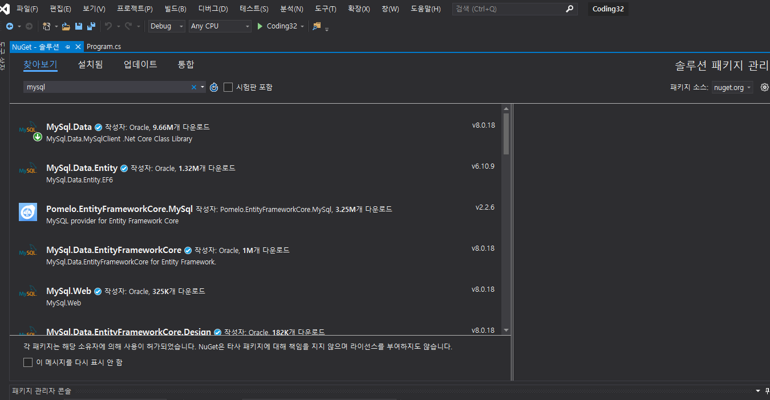770x400 pixels.
Task: Select the 찾아보기 browse tab
Action: point(40,64)
